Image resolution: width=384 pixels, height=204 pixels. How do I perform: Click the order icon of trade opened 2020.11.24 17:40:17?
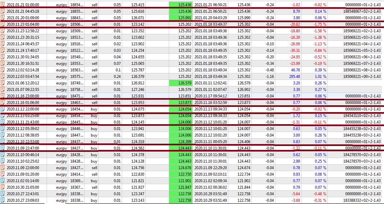[x=3, y=50]
